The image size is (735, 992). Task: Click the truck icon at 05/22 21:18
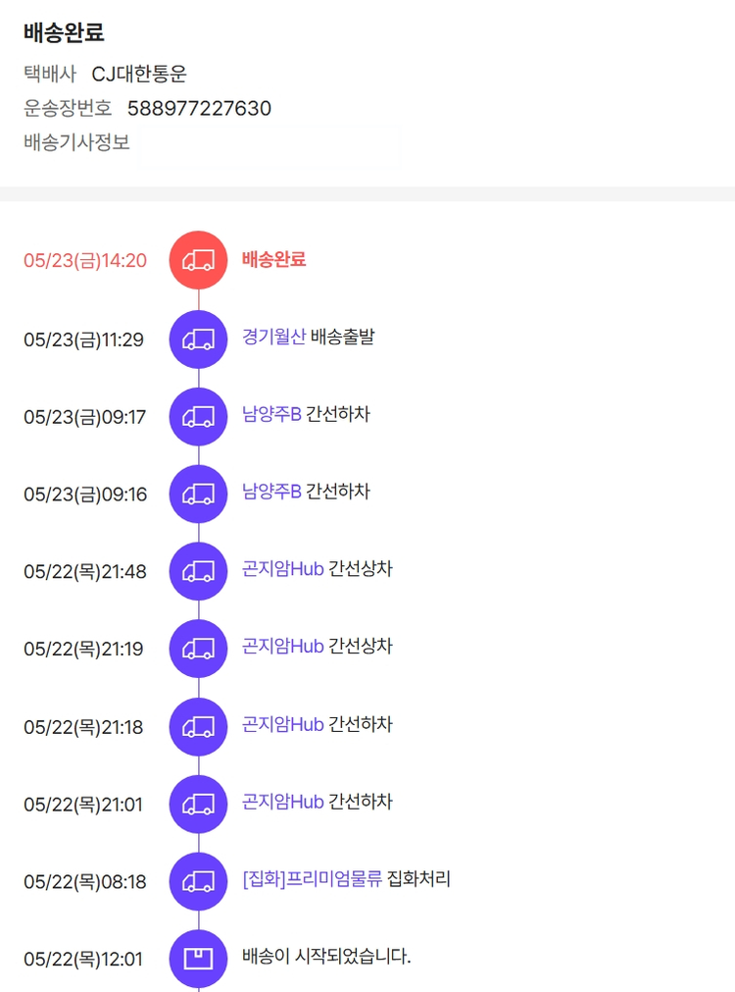pos(198,726)
